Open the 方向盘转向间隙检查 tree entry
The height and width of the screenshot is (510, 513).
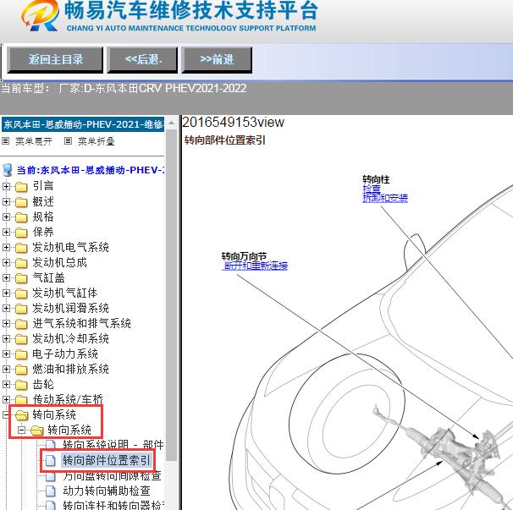(112, 475)
